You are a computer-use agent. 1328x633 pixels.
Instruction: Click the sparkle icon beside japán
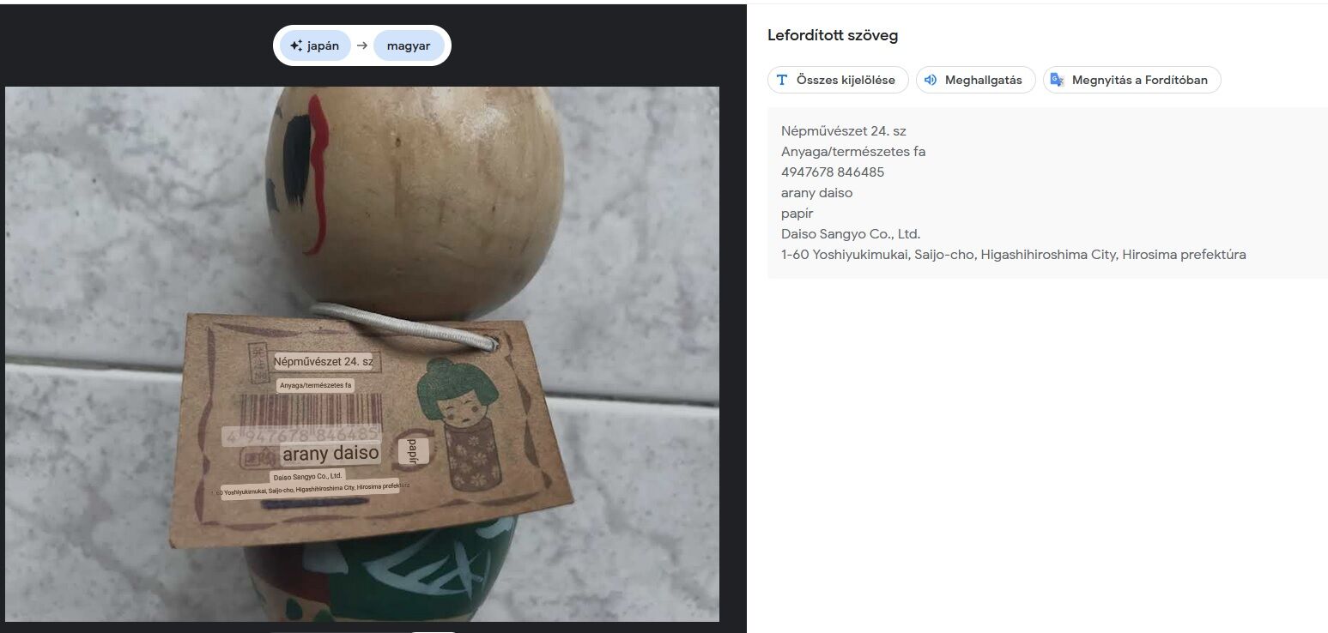coord(295,46)
